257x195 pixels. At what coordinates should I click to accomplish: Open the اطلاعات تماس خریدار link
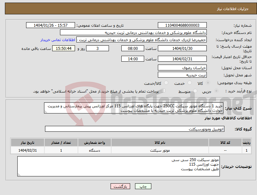(x=58, y=40)
